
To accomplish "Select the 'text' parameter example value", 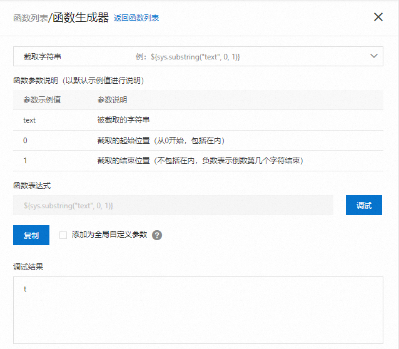I will coord(29,120).
